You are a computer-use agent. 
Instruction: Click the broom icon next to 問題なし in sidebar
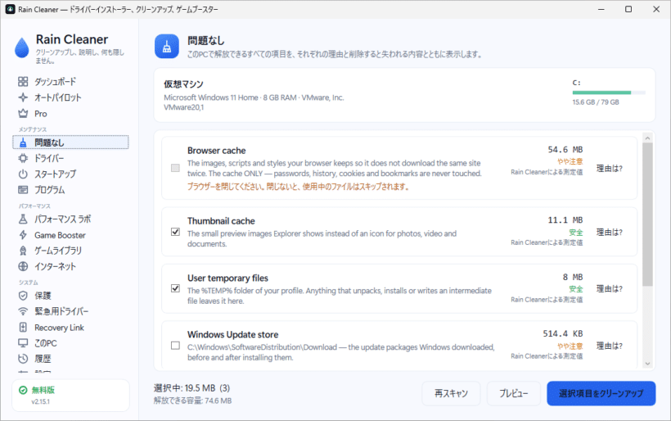(23, 143)
